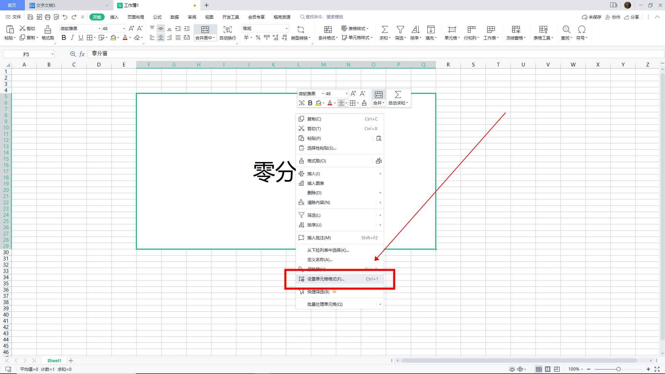Select the page layout view icon in status bar
This screenshot has width=665, height=374.
coord(548,369)
